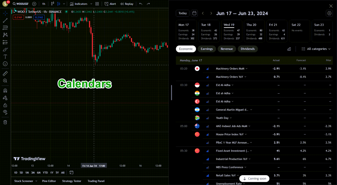
Task: Start bar Replay mode
Action: (127, 4)
